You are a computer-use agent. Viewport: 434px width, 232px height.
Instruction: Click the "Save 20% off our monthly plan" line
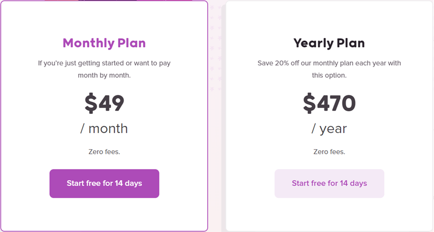point(329,63)
